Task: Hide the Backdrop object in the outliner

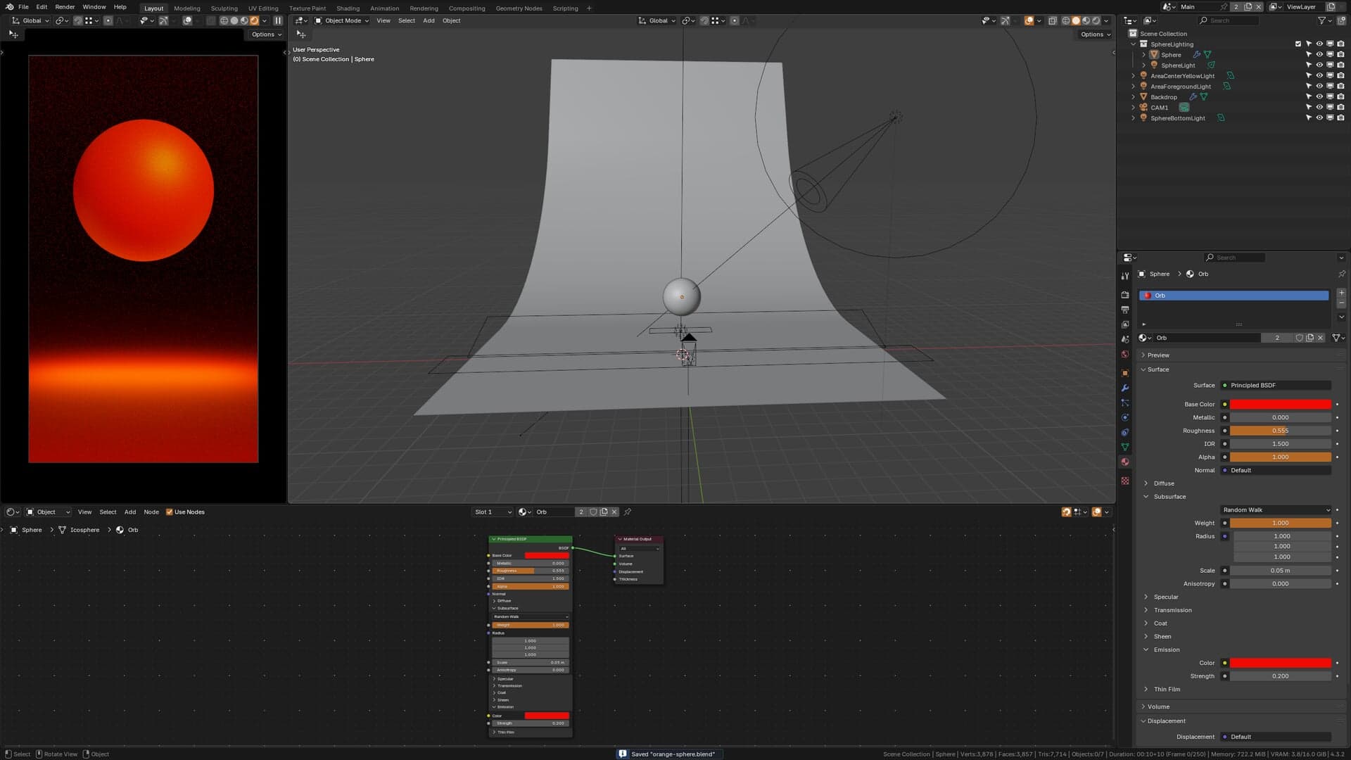Action: (x=1319, y=96)
